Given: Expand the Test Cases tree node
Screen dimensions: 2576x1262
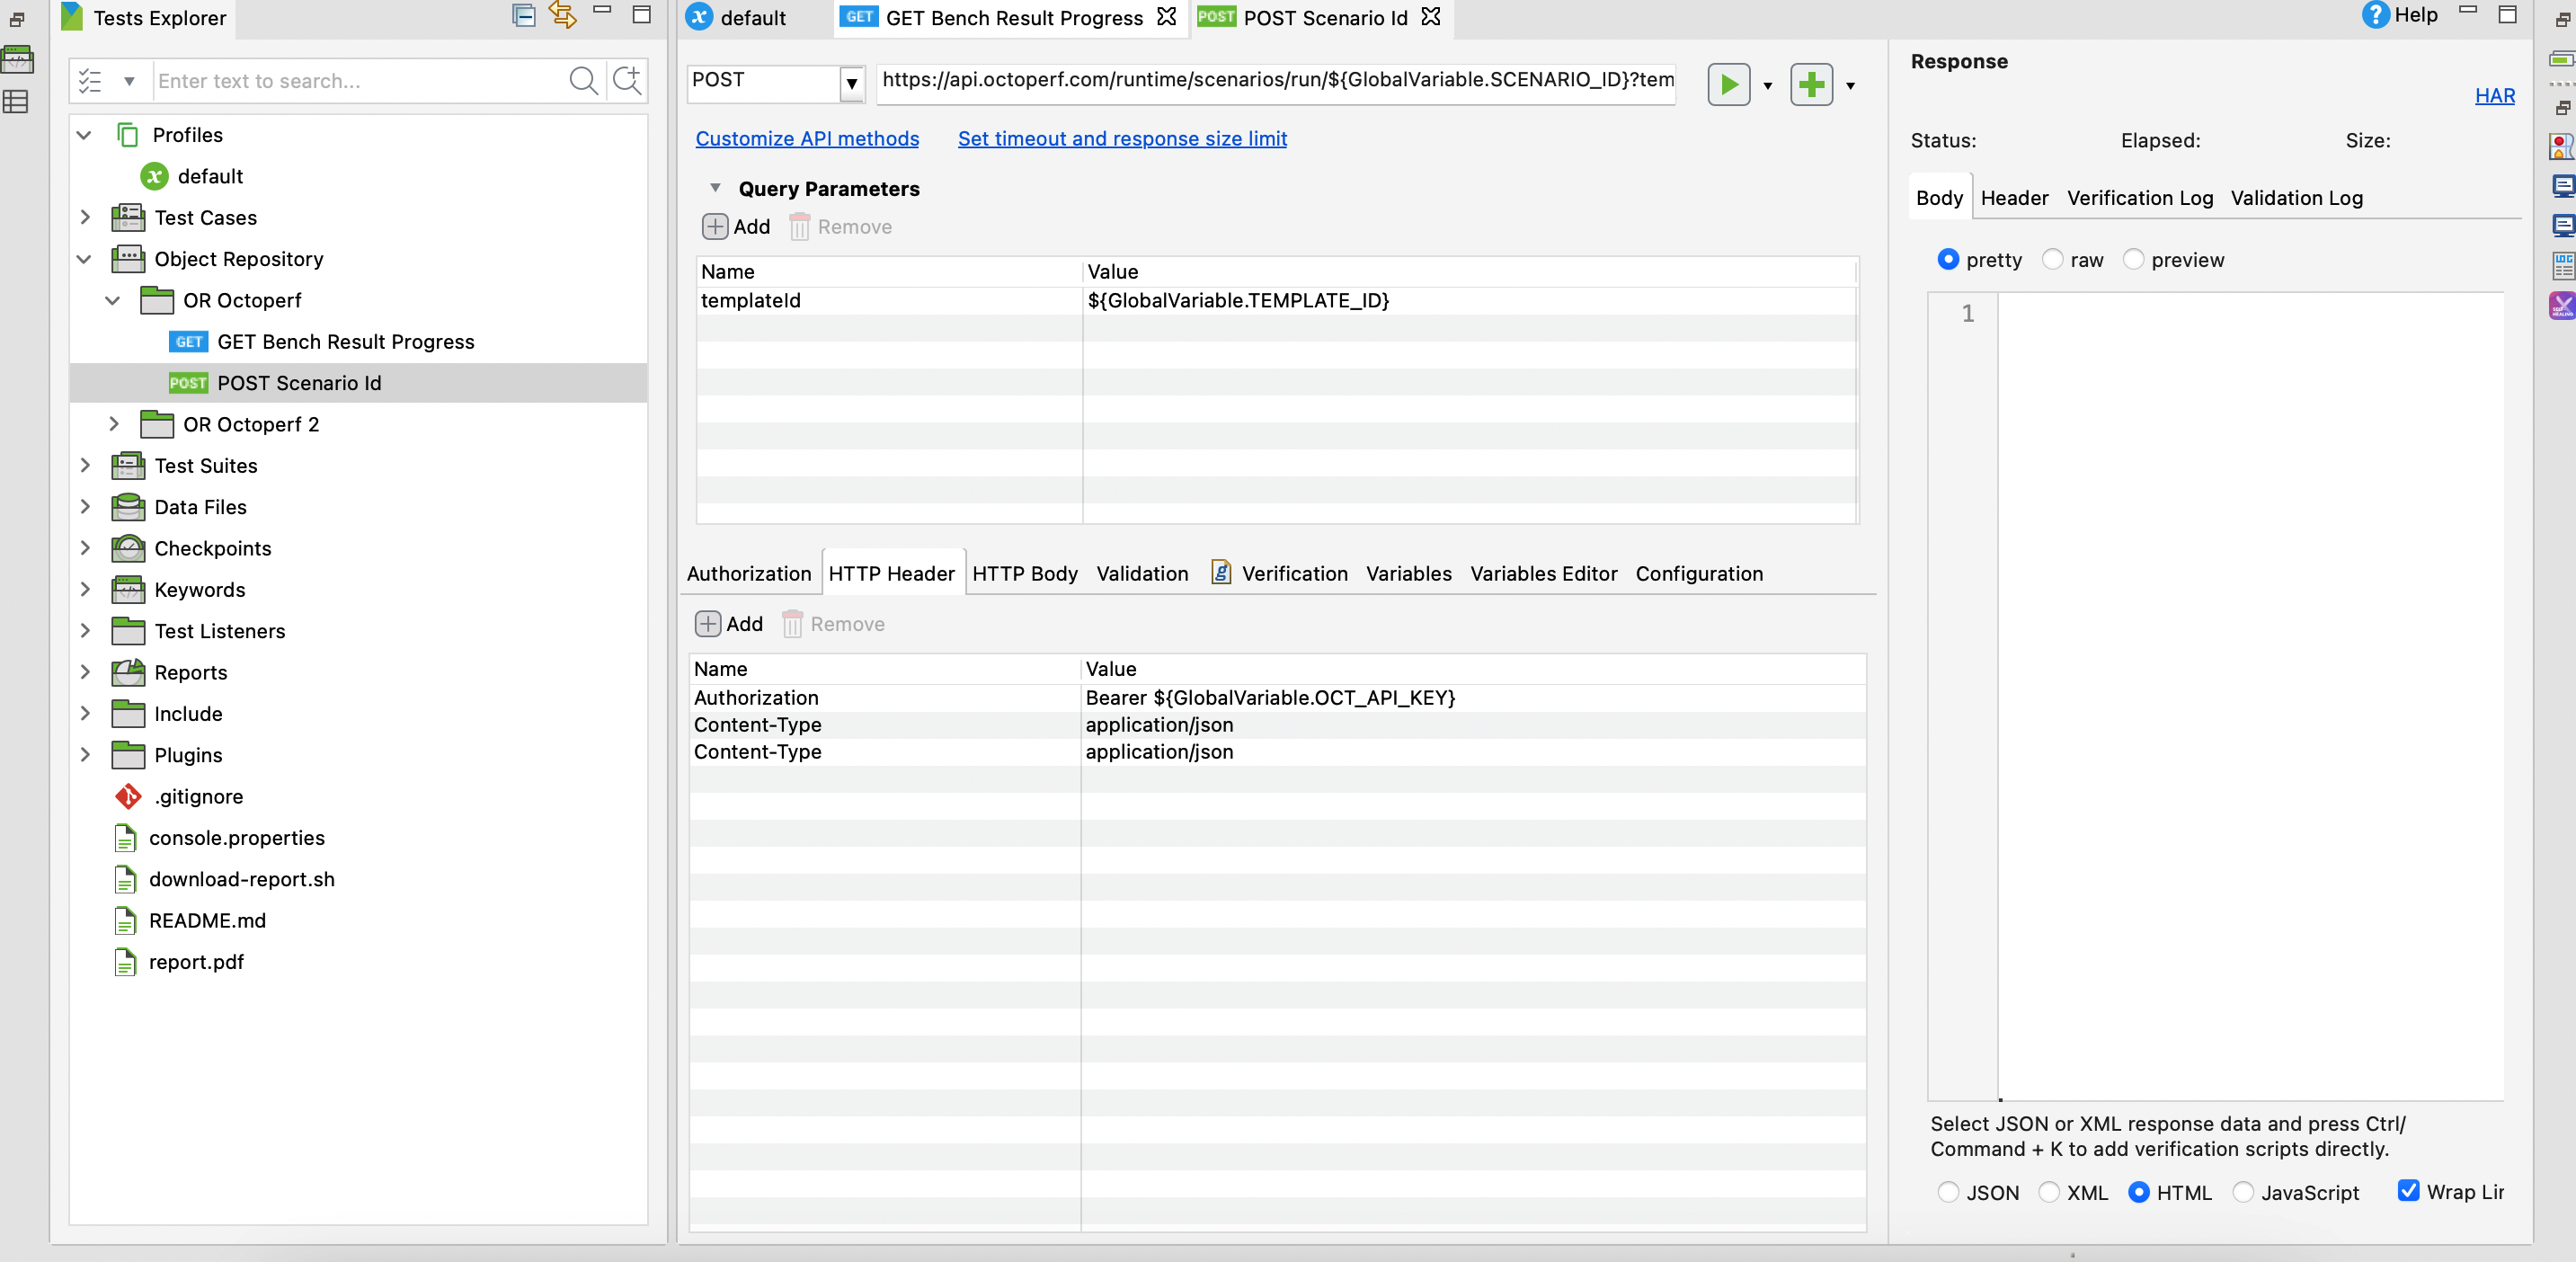Looking at the screenshot, I should pos(85,217).
